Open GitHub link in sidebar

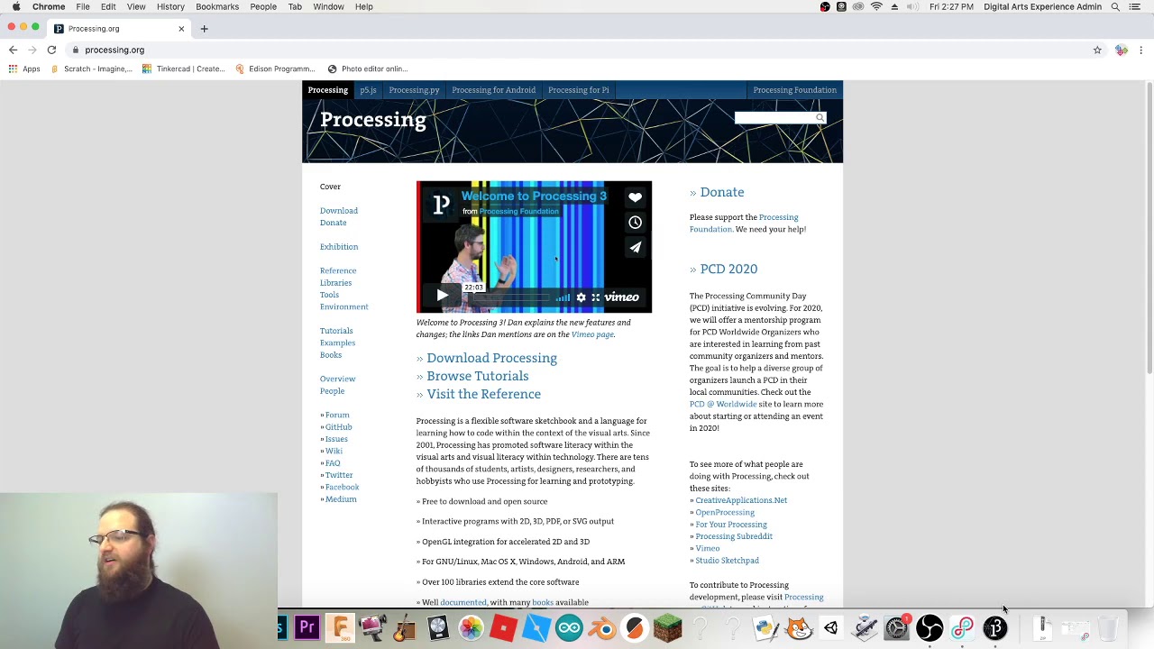click(x=338, y=427)
